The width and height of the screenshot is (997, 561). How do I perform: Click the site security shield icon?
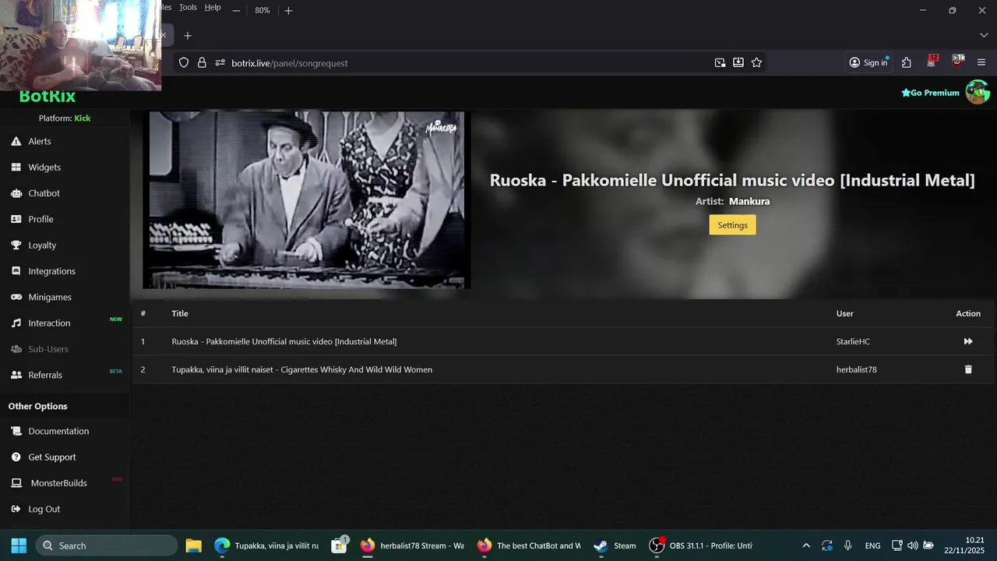coord(184,62)
